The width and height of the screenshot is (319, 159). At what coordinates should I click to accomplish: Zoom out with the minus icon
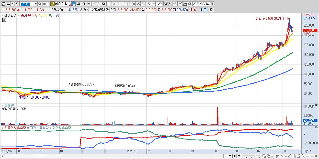pyautogui.click(x=307, y=156)
